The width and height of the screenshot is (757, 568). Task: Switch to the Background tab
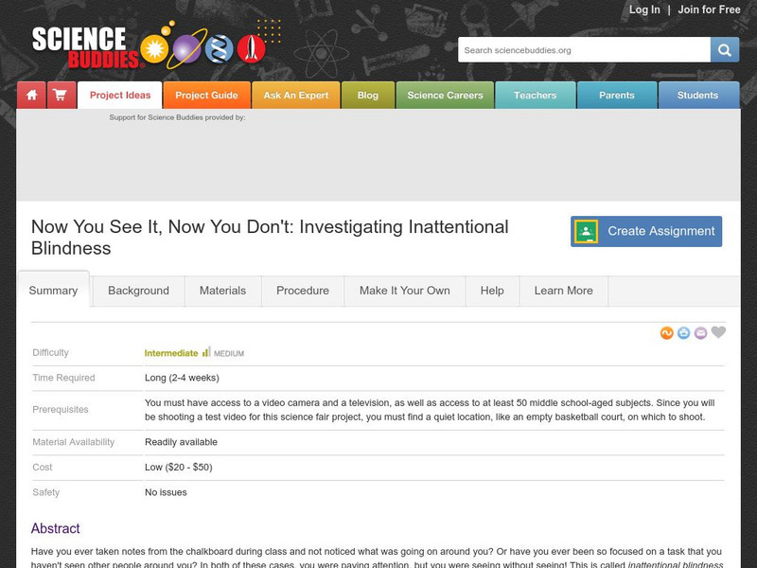point(139,291)
